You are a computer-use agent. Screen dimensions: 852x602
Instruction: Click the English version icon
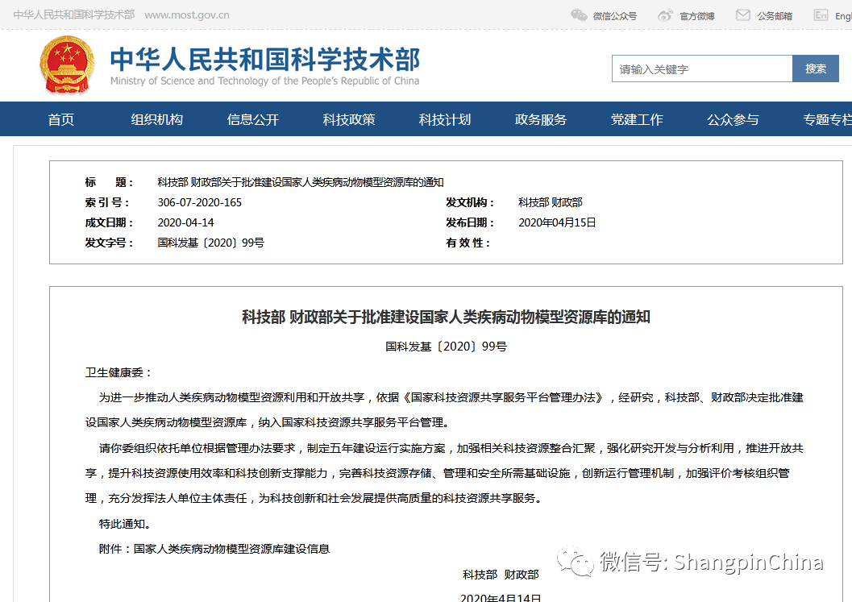[821, 15]
